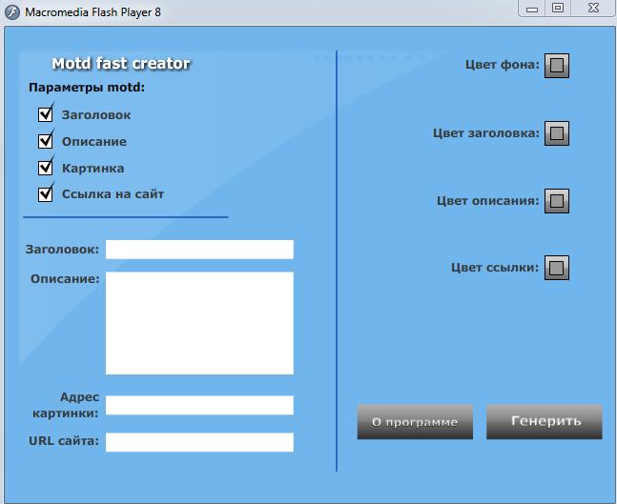The height and width of the screenshot is (504, 617).
Task: Choose the Цвет ссылки color swatch
Action: pyautogui.click(x=557, y=268)
